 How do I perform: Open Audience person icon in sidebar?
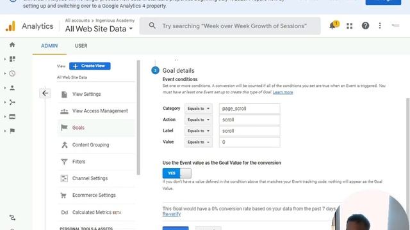12,88
